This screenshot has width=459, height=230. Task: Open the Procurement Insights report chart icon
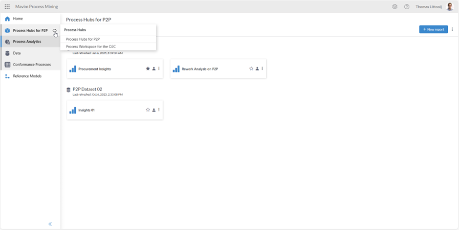pos(73,69)
